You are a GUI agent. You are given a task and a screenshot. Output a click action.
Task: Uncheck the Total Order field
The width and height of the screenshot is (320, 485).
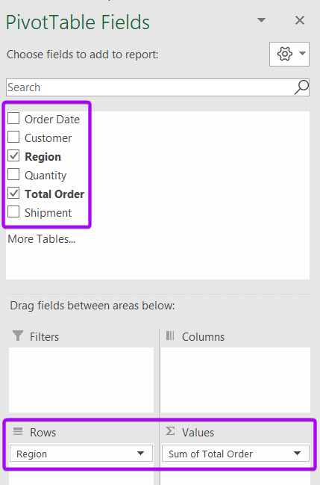(13, 194)
